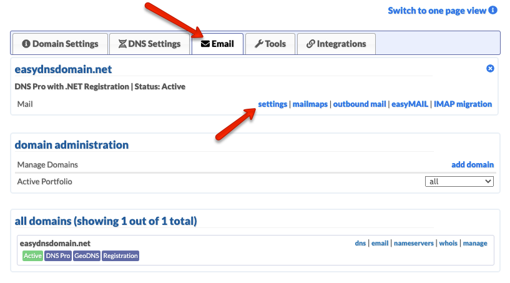Click the Active Portfolio label

click(44, 182)
